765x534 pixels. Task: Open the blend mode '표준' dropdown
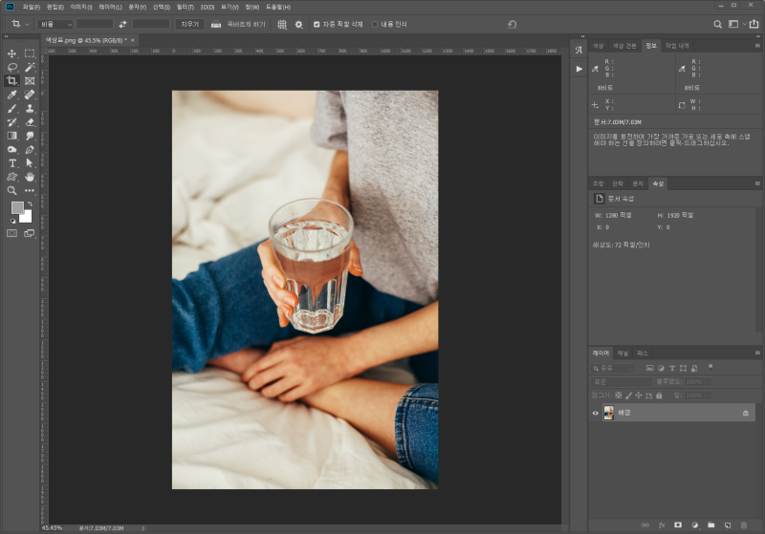621,381
